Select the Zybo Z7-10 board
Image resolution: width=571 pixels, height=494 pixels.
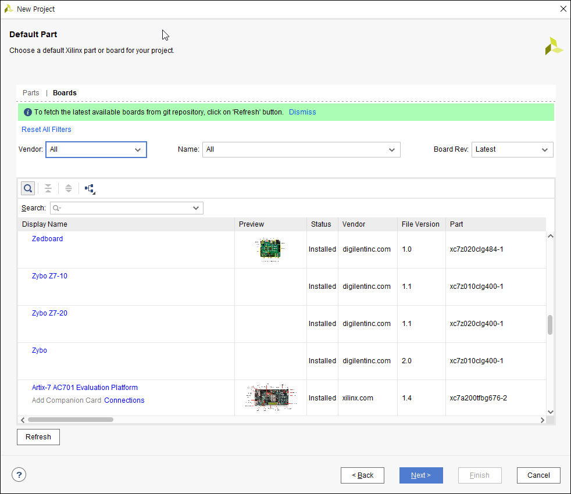coord(49,276)
